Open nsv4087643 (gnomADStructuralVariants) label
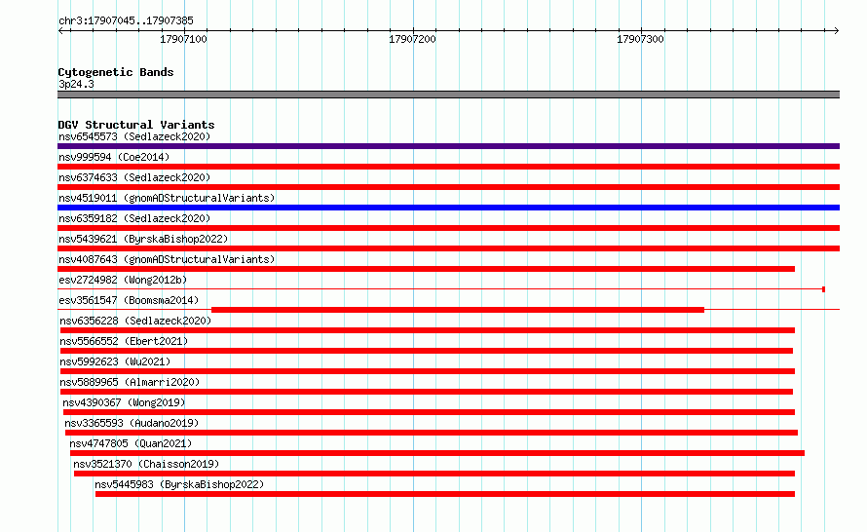This screenshot has width=867, height=532. point(167,259)
